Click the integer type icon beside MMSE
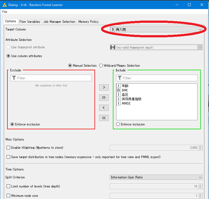Screen dimensions: 209x199 tap(119, 103)
